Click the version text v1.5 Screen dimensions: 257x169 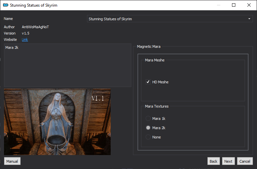[x=26, y=33]
